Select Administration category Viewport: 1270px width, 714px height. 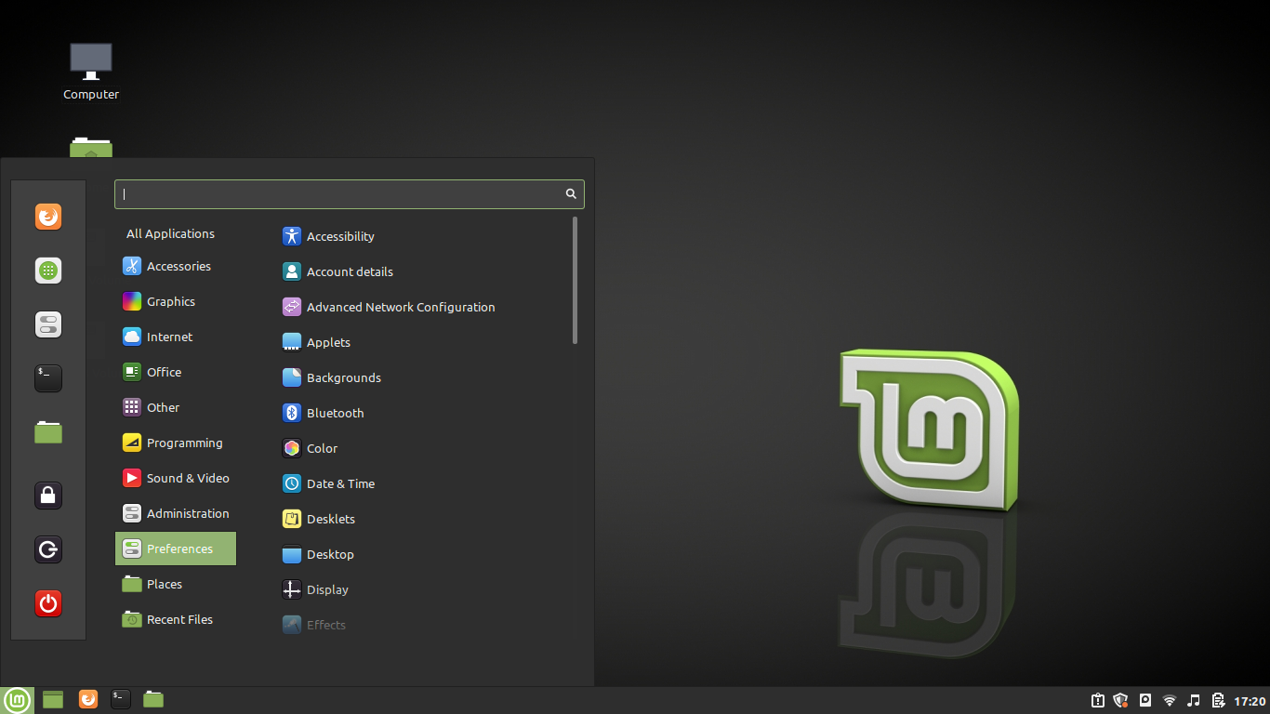pos(176,513)
